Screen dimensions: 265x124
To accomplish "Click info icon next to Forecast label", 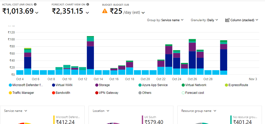I will 88,5.
